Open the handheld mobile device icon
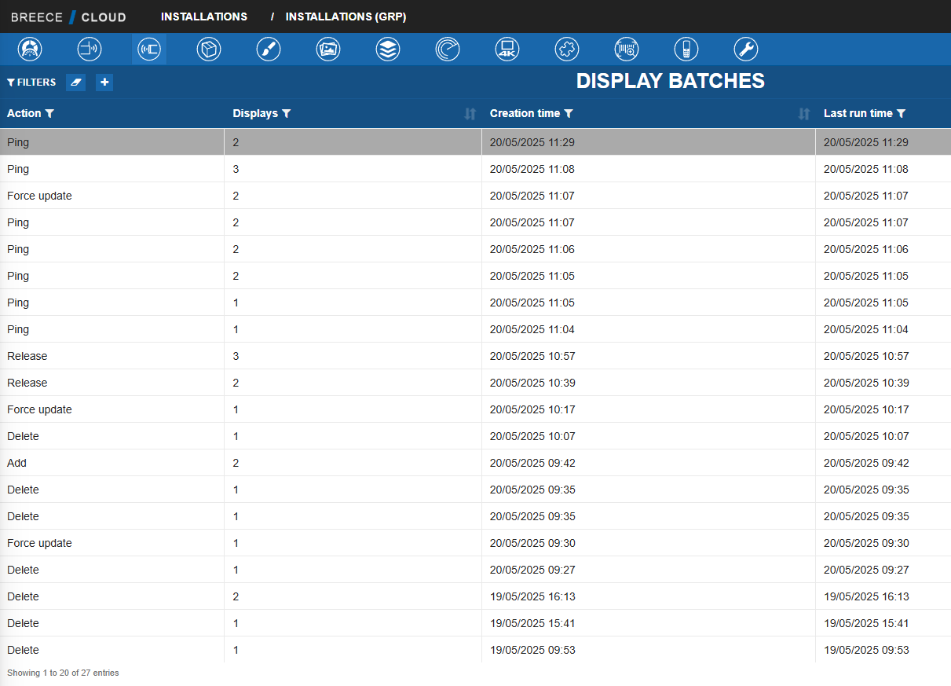951x686 pixels. [686, 50]
